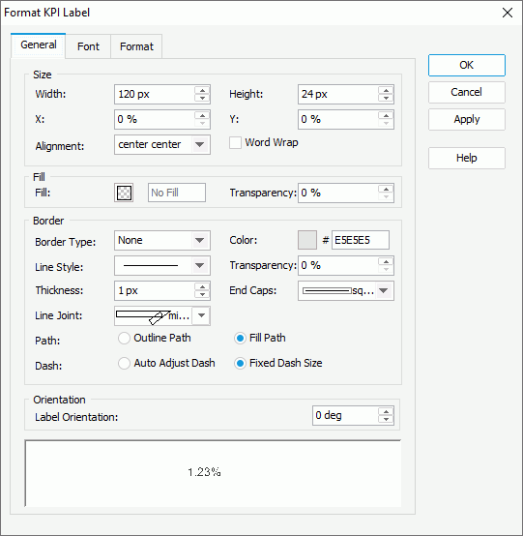This screenshot has width=523, height=536.
Task: Click the Label Orientation degree field
Action: tap(345, 416)
